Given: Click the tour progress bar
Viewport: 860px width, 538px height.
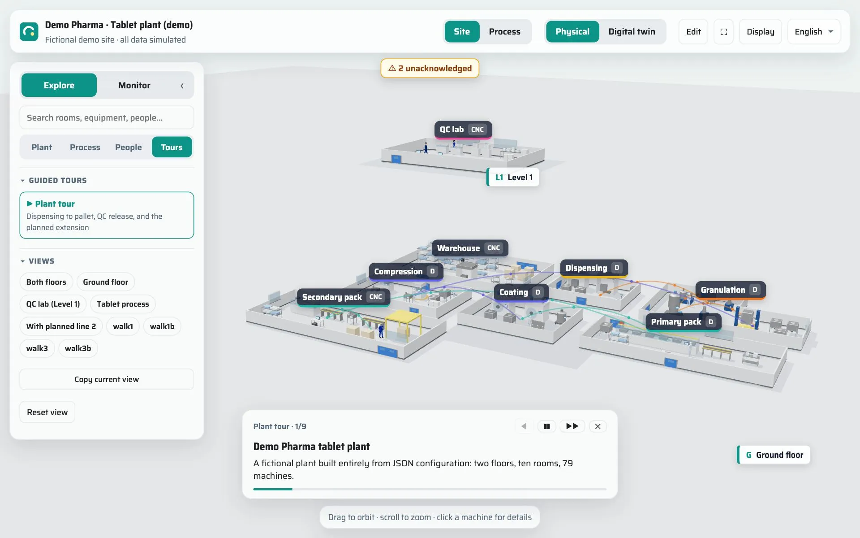Looking at the screenshot, I should (430, 489).
